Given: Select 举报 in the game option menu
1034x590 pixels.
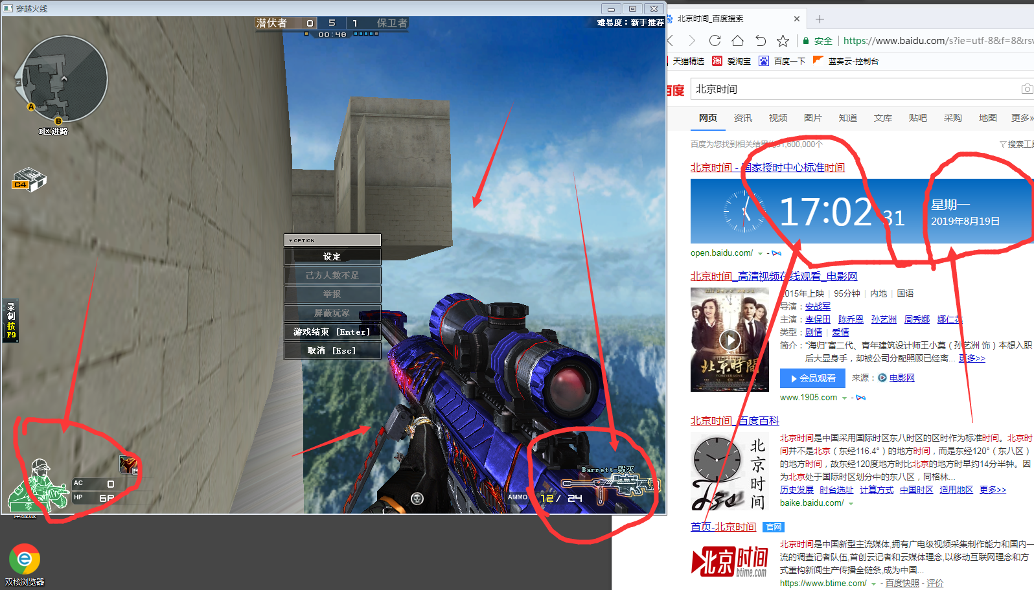Looking at the screenshot, I should pos(332,294).
